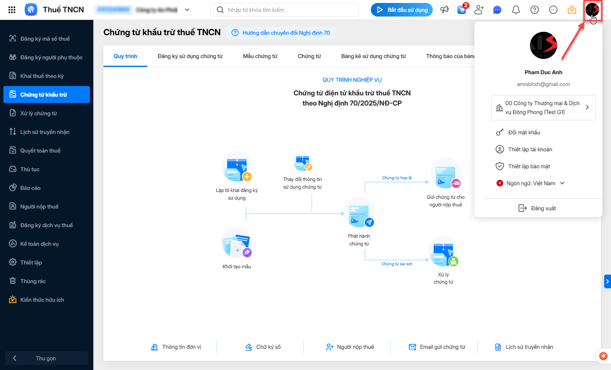Focus the search keyword input field
611x370 pixels.
(x=285, y=10)
